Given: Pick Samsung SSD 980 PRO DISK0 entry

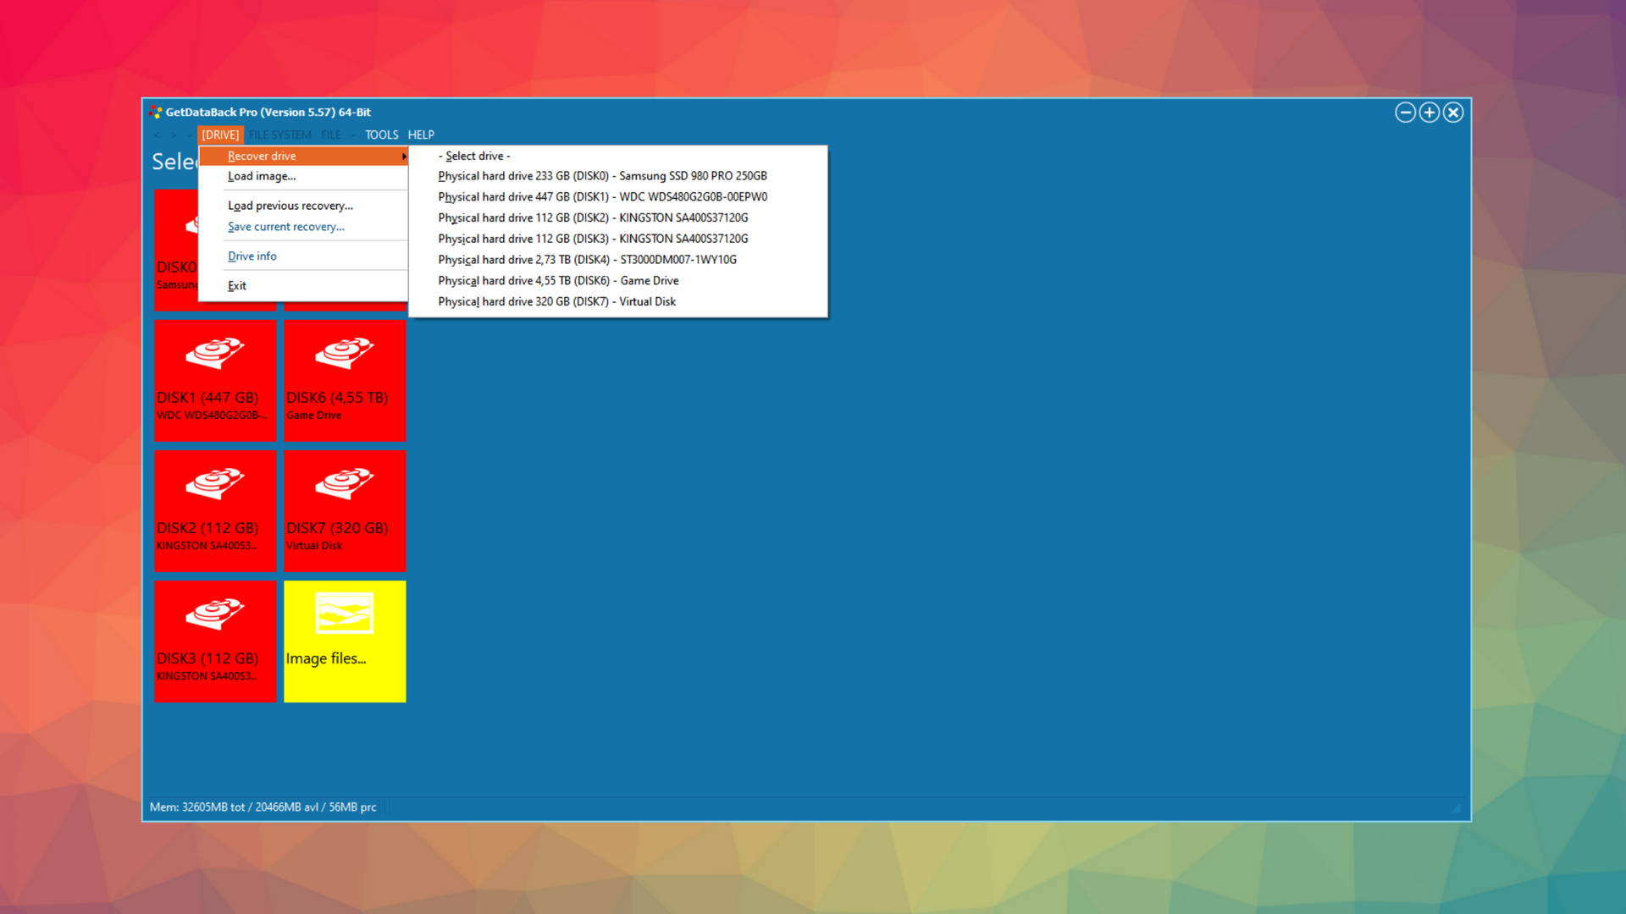Looking at the screenshot, I should tap(602, 176).
